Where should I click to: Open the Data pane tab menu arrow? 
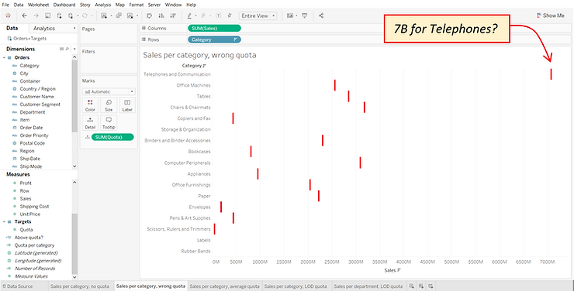(x=74, y=29)
